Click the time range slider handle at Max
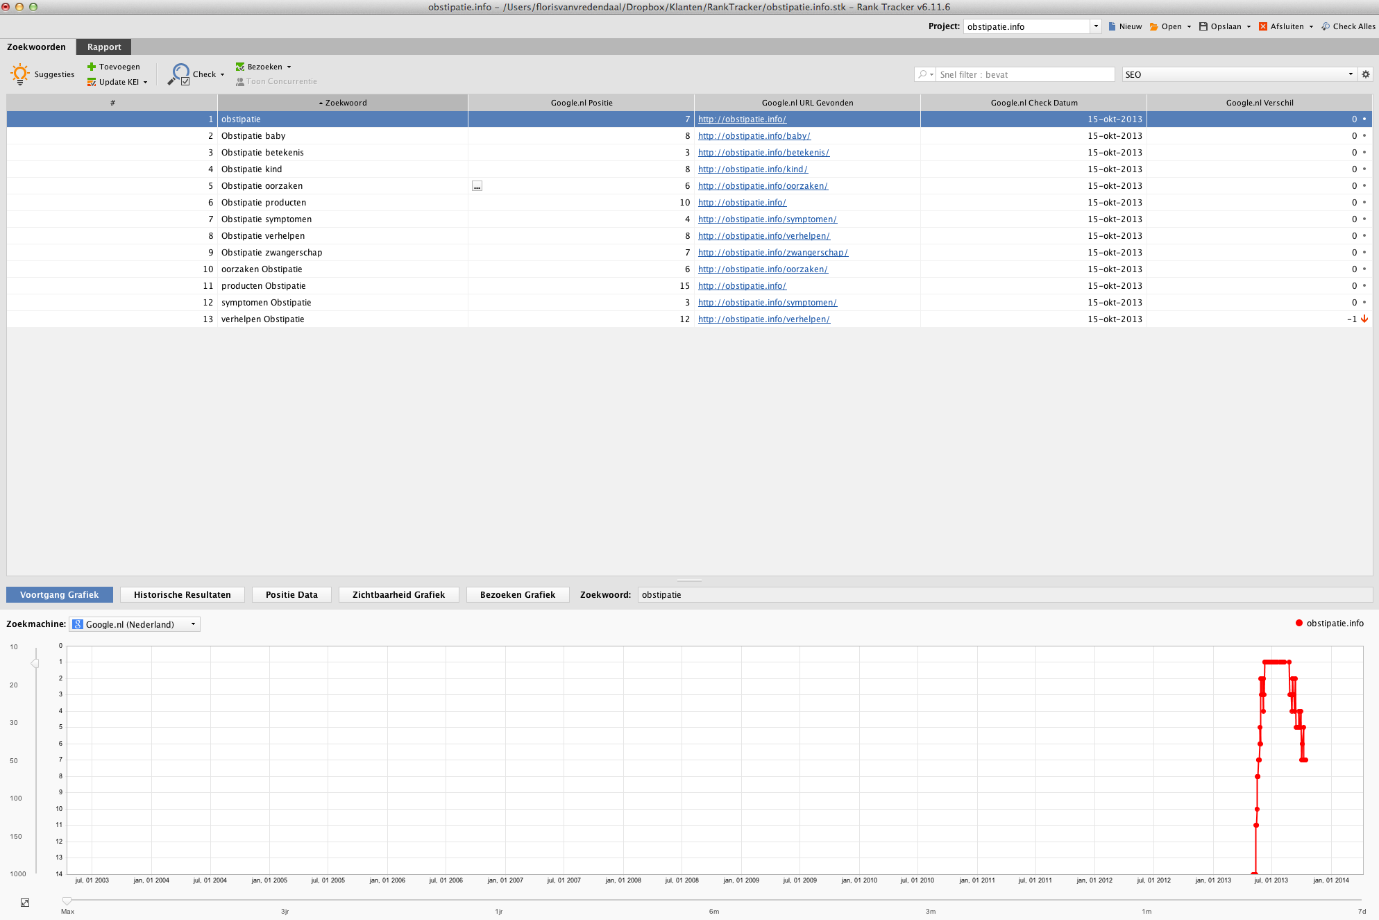 67,901
